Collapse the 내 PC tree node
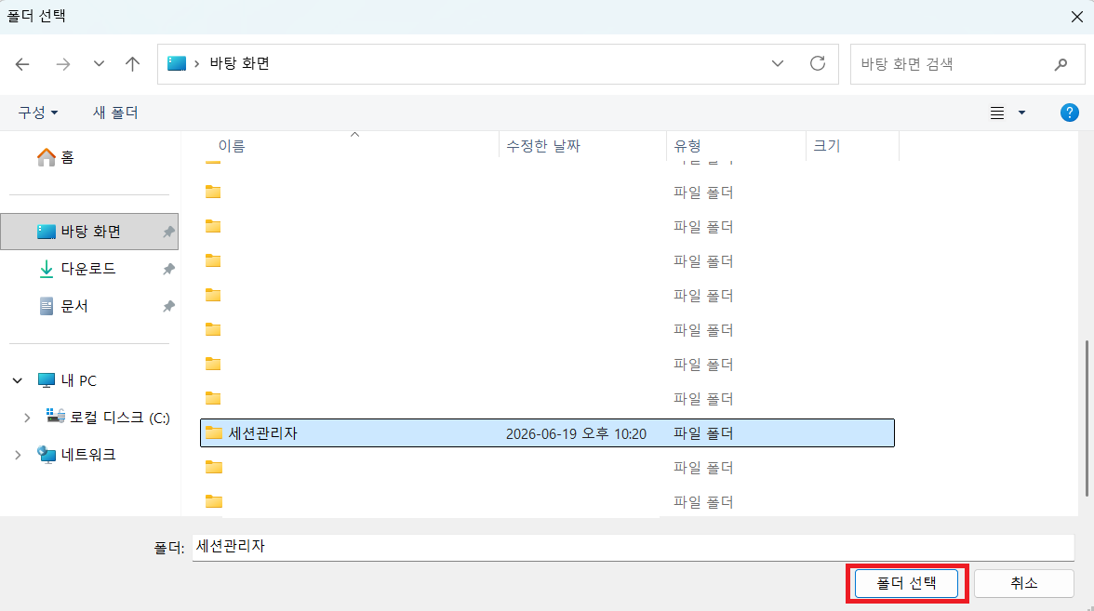 18,380
